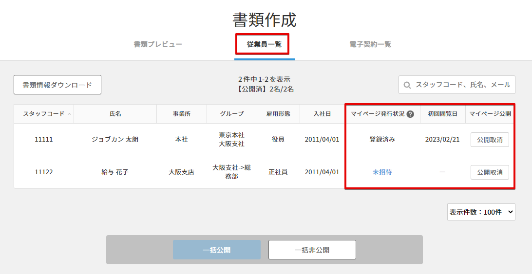
Task: Switch to the 従業員一覧 tab
Action: 264,44
